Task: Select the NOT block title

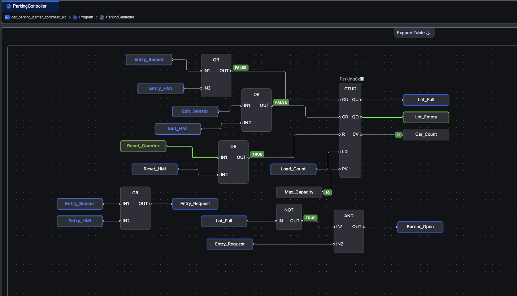Action: pyautogui.click(x=289, y=210)
